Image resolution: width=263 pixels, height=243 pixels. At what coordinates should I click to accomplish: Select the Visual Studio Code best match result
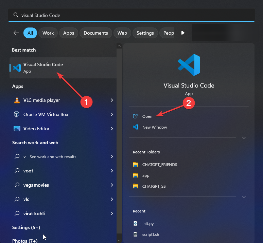63,68
